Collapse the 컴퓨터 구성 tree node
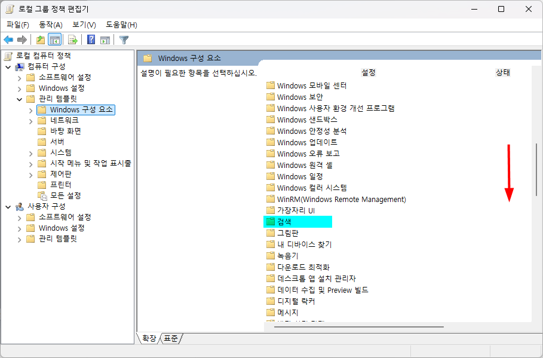543x358 pixels. coord(8,67)
